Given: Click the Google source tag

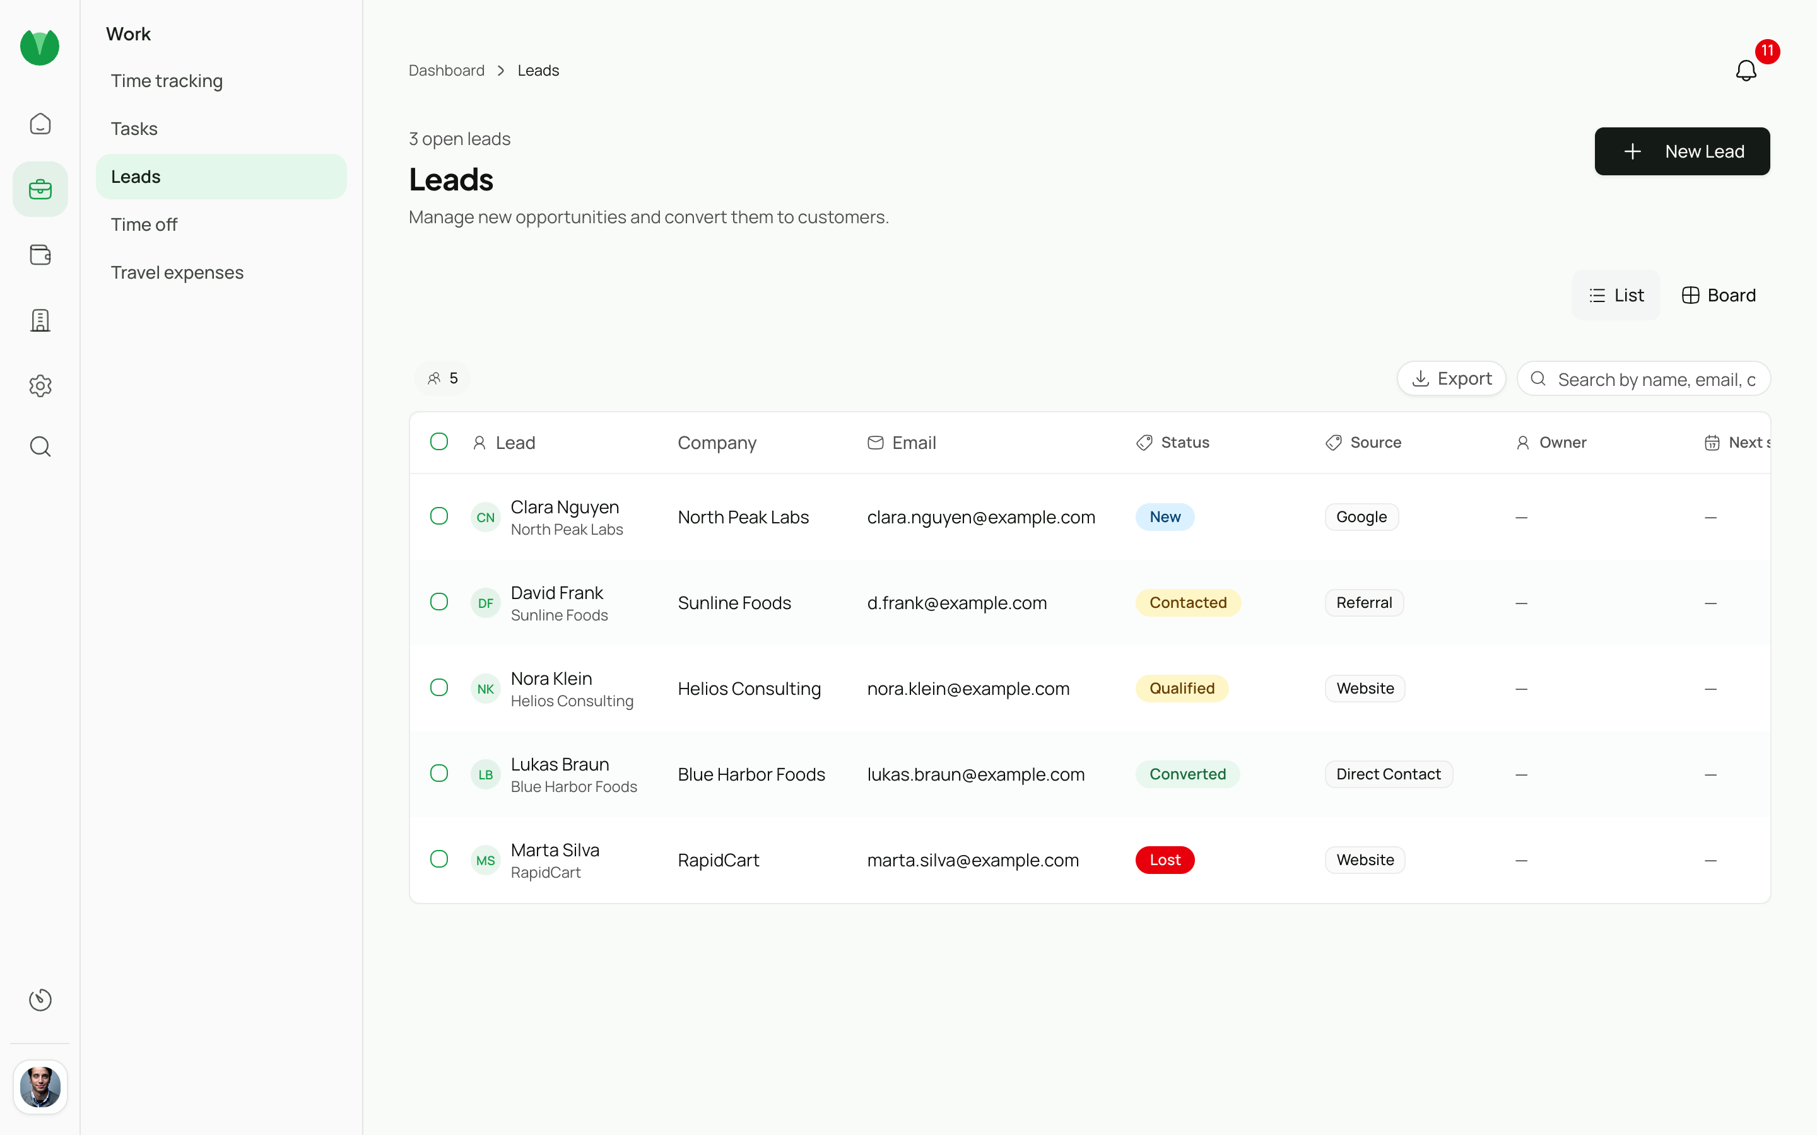Looking at the screenshot, I should pyautogui.click(x=1361, y=517).
